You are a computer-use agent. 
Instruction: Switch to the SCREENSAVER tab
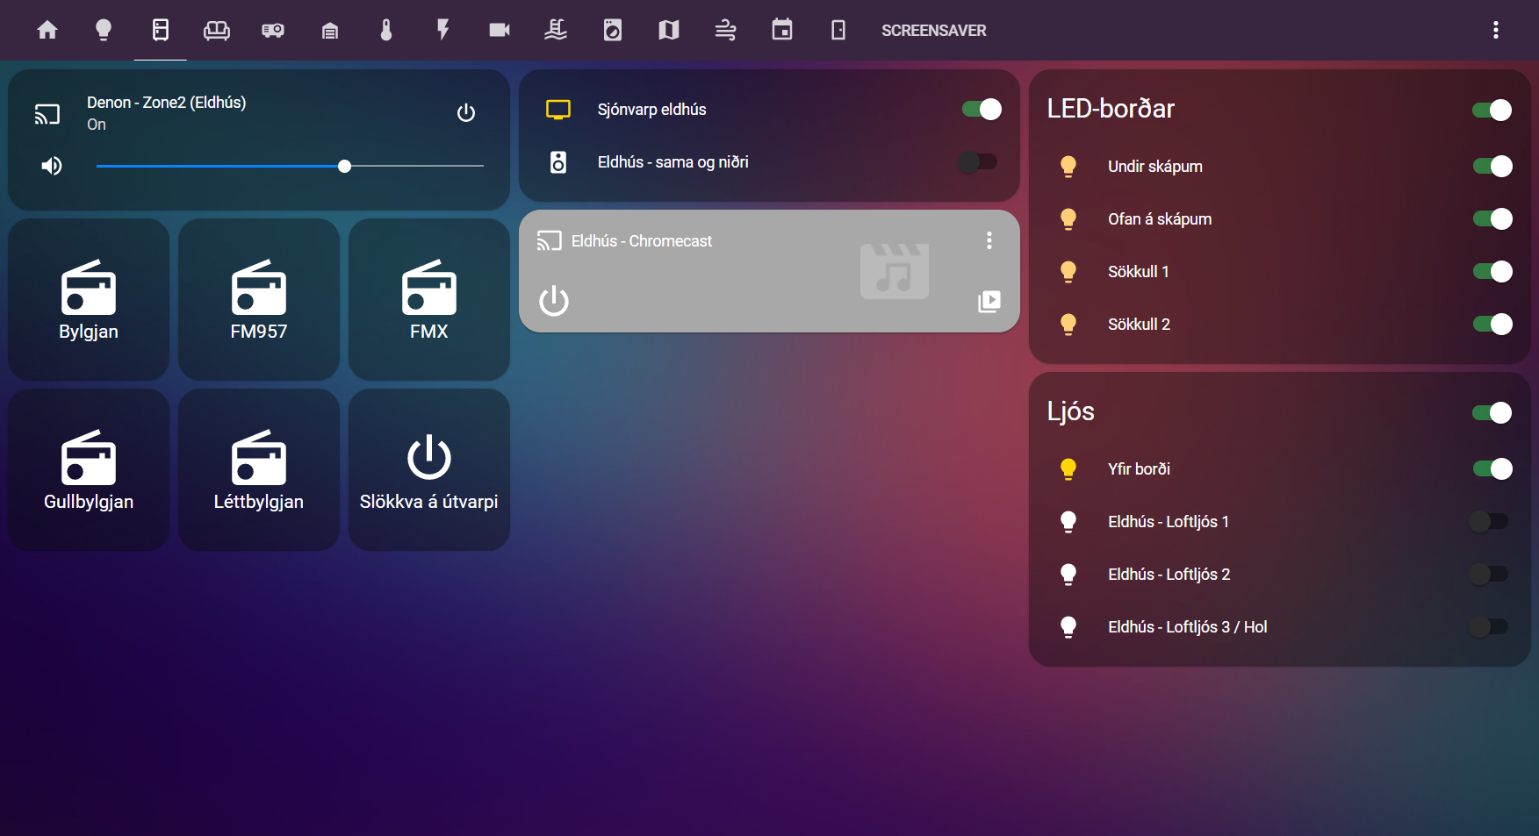tap(933, 31)
